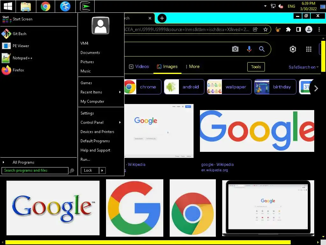The image size is (326, 245).
Task: Switch to the Videos tab
Action: [139, 67]
